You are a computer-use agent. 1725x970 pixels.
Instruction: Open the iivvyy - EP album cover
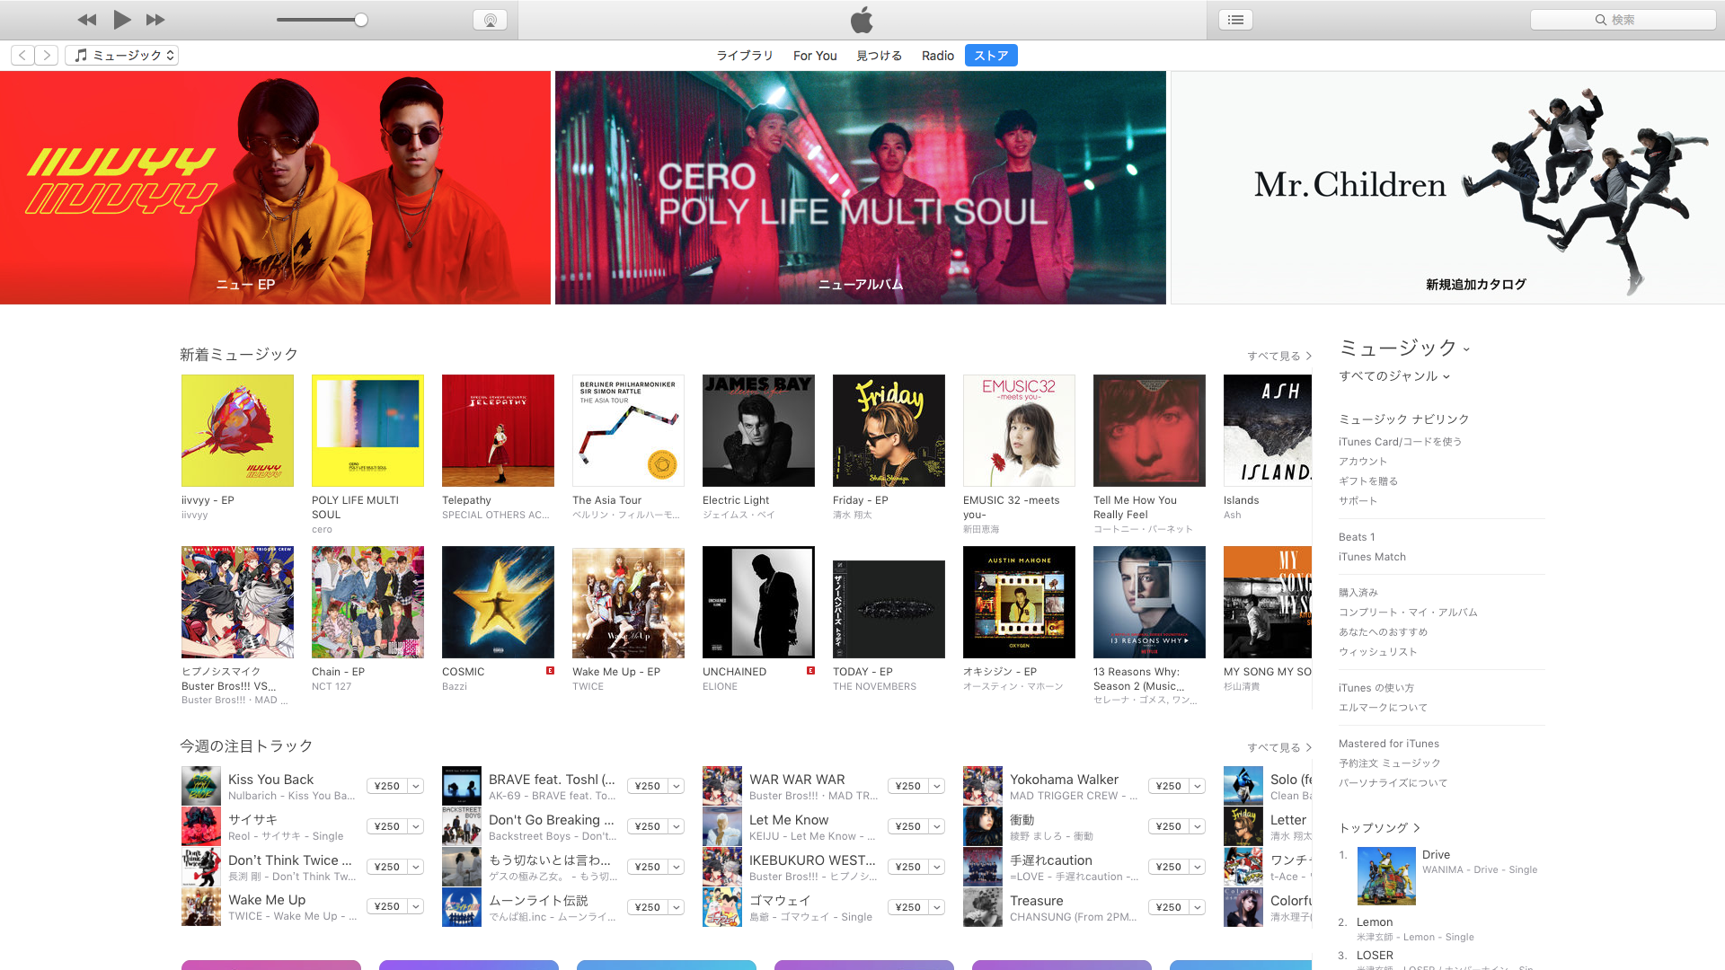point(237,431)
